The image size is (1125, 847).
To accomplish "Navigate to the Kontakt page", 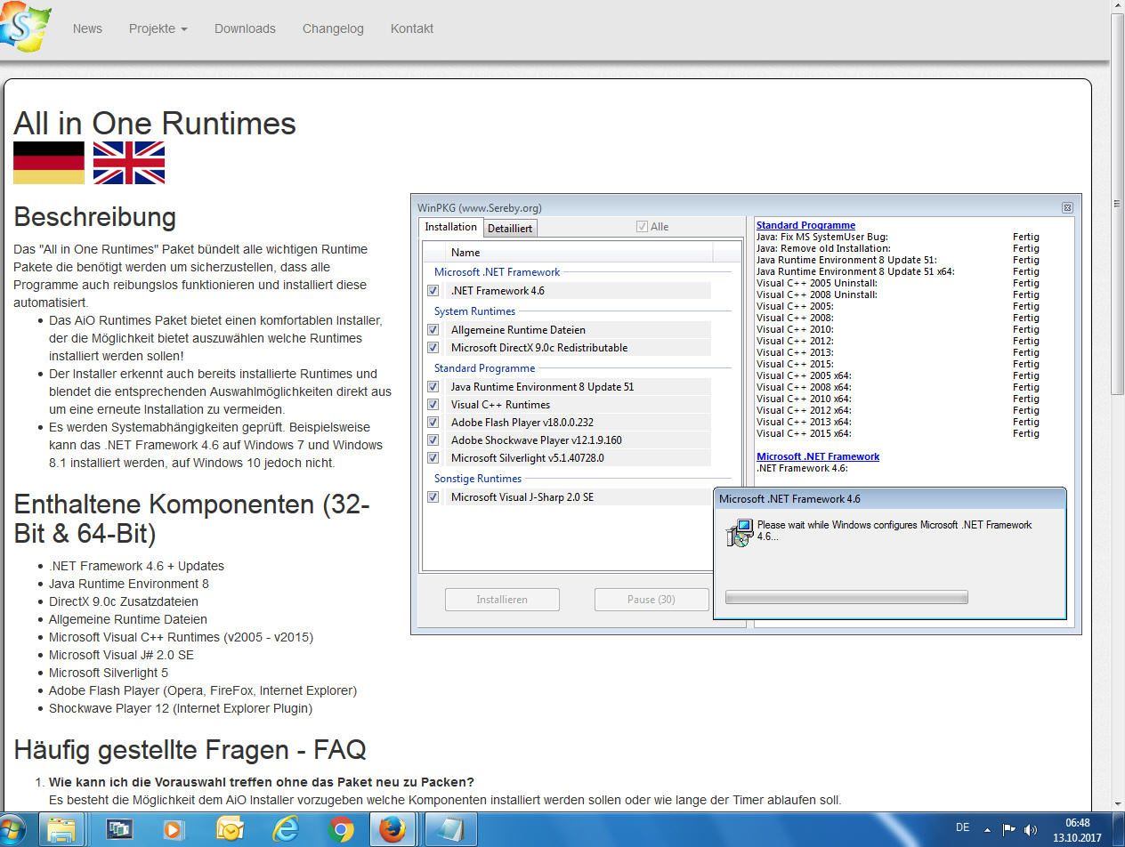I will (x=412, y=28).
